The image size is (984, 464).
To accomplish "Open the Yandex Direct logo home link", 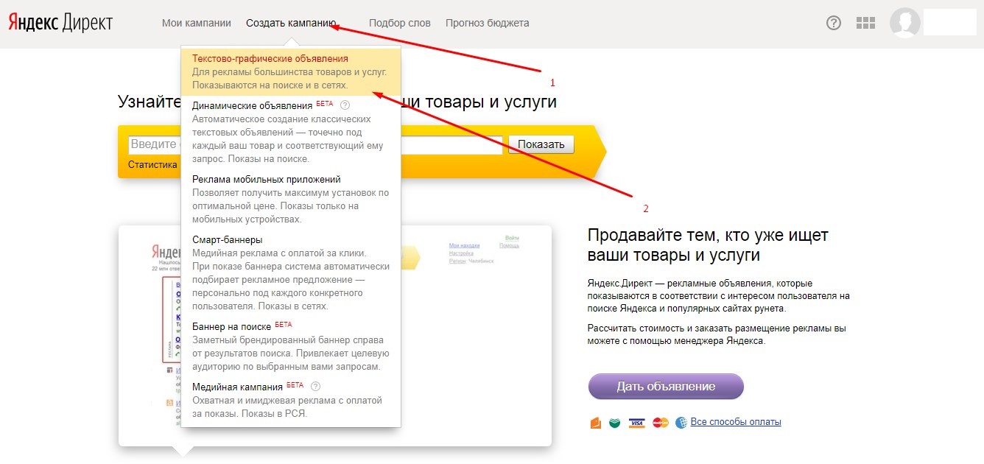I will [60, 23].
